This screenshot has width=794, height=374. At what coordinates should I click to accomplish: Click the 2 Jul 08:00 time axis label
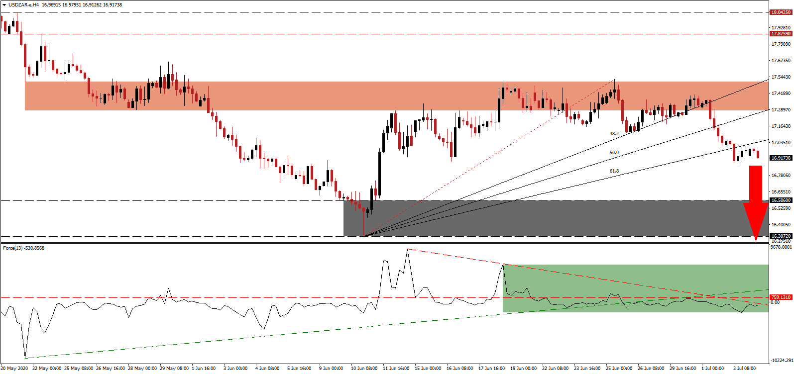[x=744, y=369]
